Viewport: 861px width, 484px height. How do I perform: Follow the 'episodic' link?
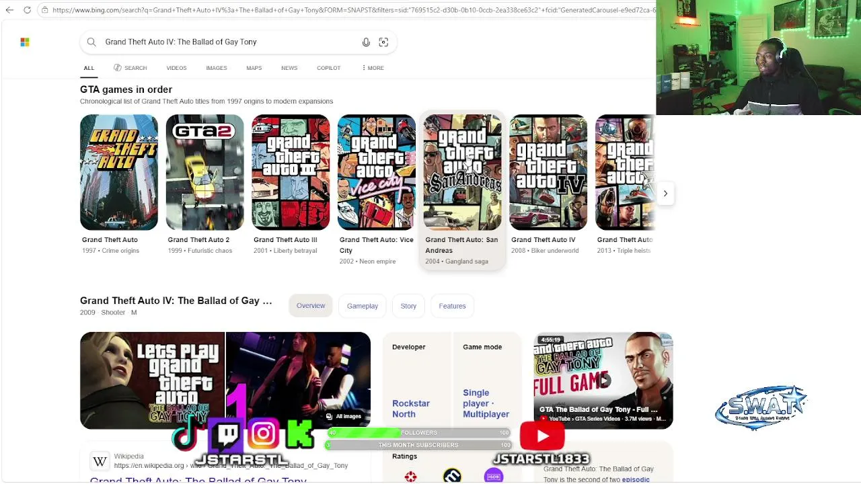[636, 480]
